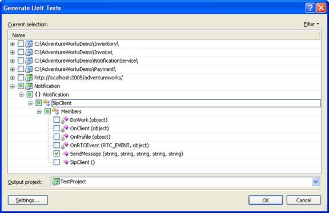Check the localhost adventureworks checkbox

point(21,78)
